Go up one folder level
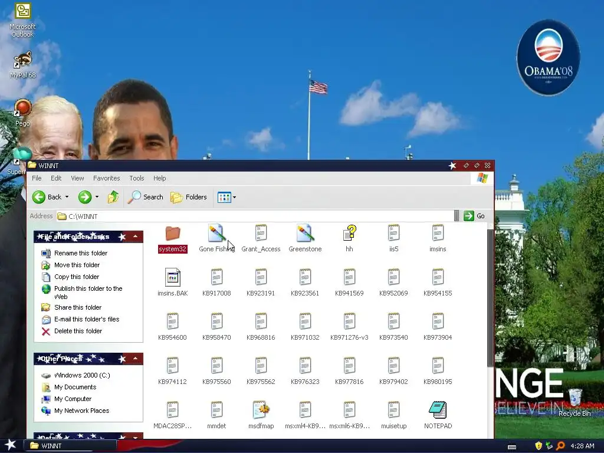 click(x=113, y=197)
